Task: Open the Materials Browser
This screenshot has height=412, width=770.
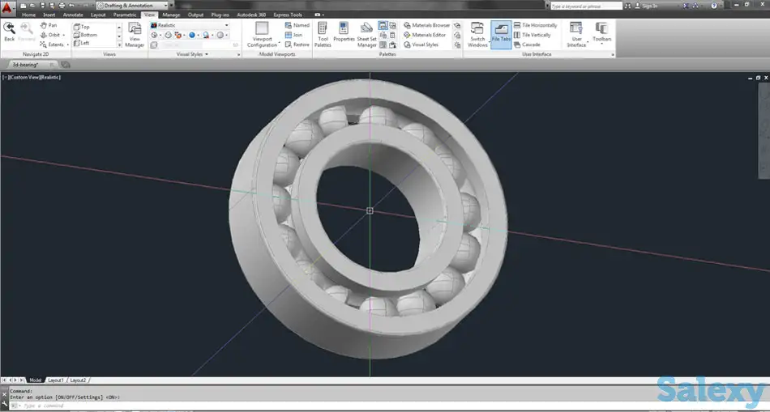Action: pos(426,25)
